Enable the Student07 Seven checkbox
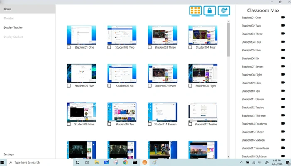This screenshot has height=166, width=291. 150,86
